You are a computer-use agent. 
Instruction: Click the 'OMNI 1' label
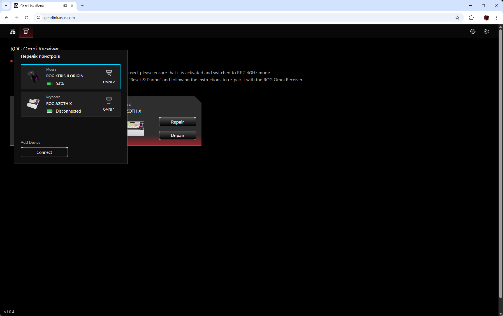tap(109, 110)
